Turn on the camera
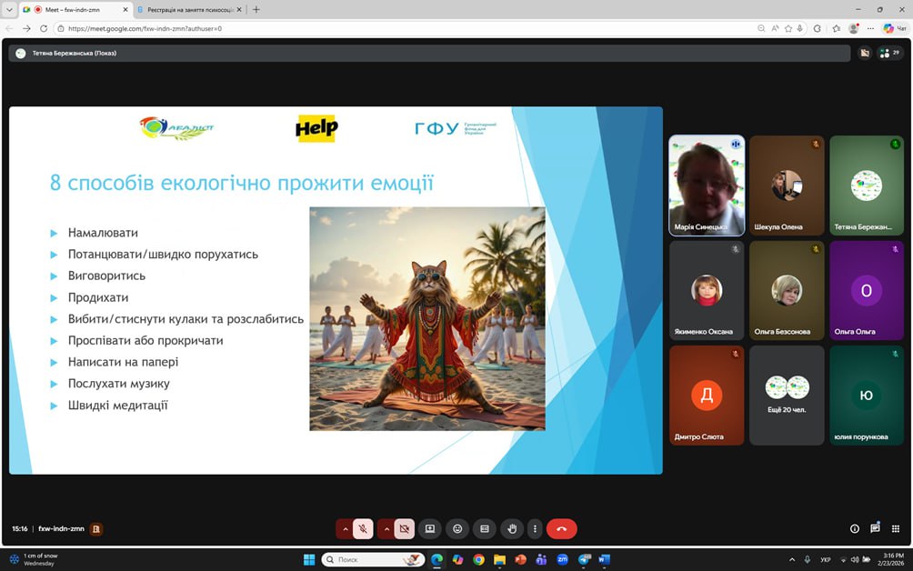Image resolution: width=913 pixels, height=571 pixels. pyautogui.click(x=405, y=528)
